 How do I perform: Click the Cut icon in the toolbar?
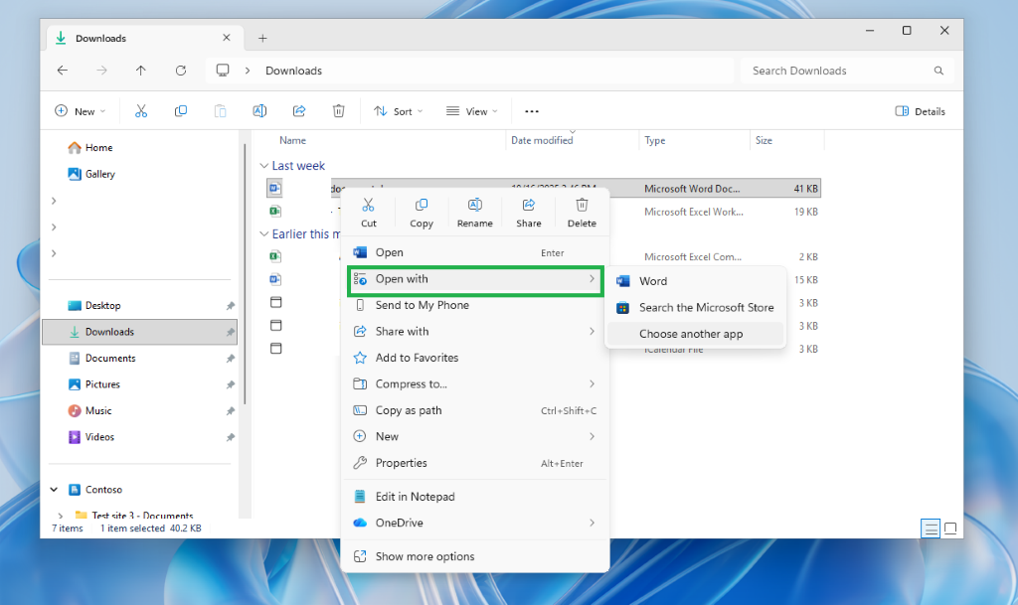point(141,111)
